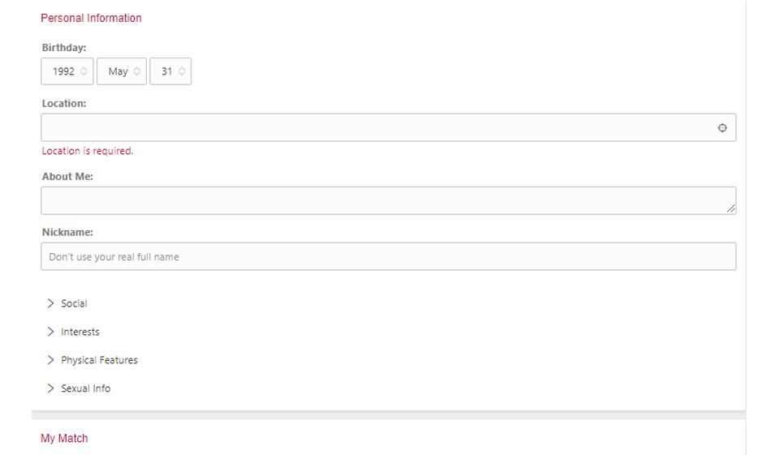This screenshot has width=779, height=455.
Task: Click the arrows icon on the May selector
Action: click(137, 71)
